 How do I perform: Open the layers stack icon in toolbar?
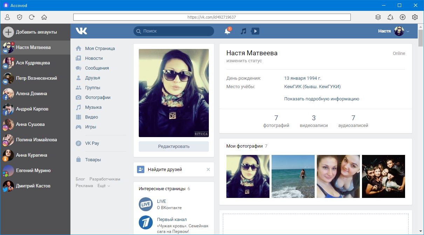378,17
